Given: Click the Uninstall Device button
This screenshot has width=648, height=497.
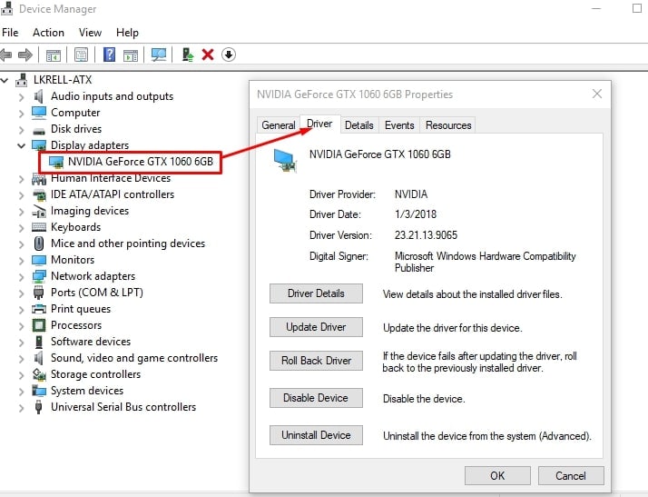Looking at the screenshot, I should 316,435.
